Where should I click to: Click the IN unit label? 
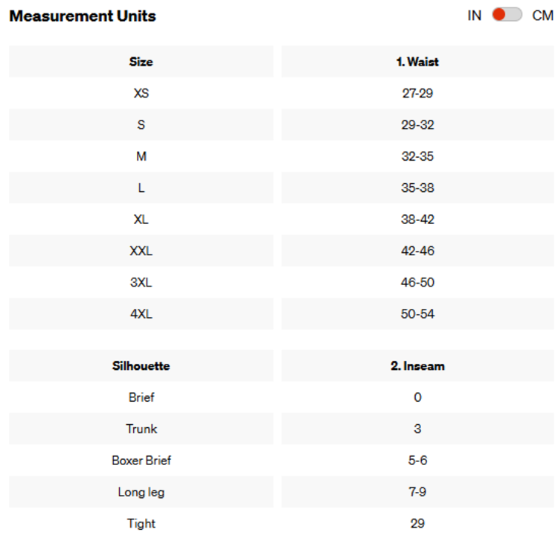[475, 16]
